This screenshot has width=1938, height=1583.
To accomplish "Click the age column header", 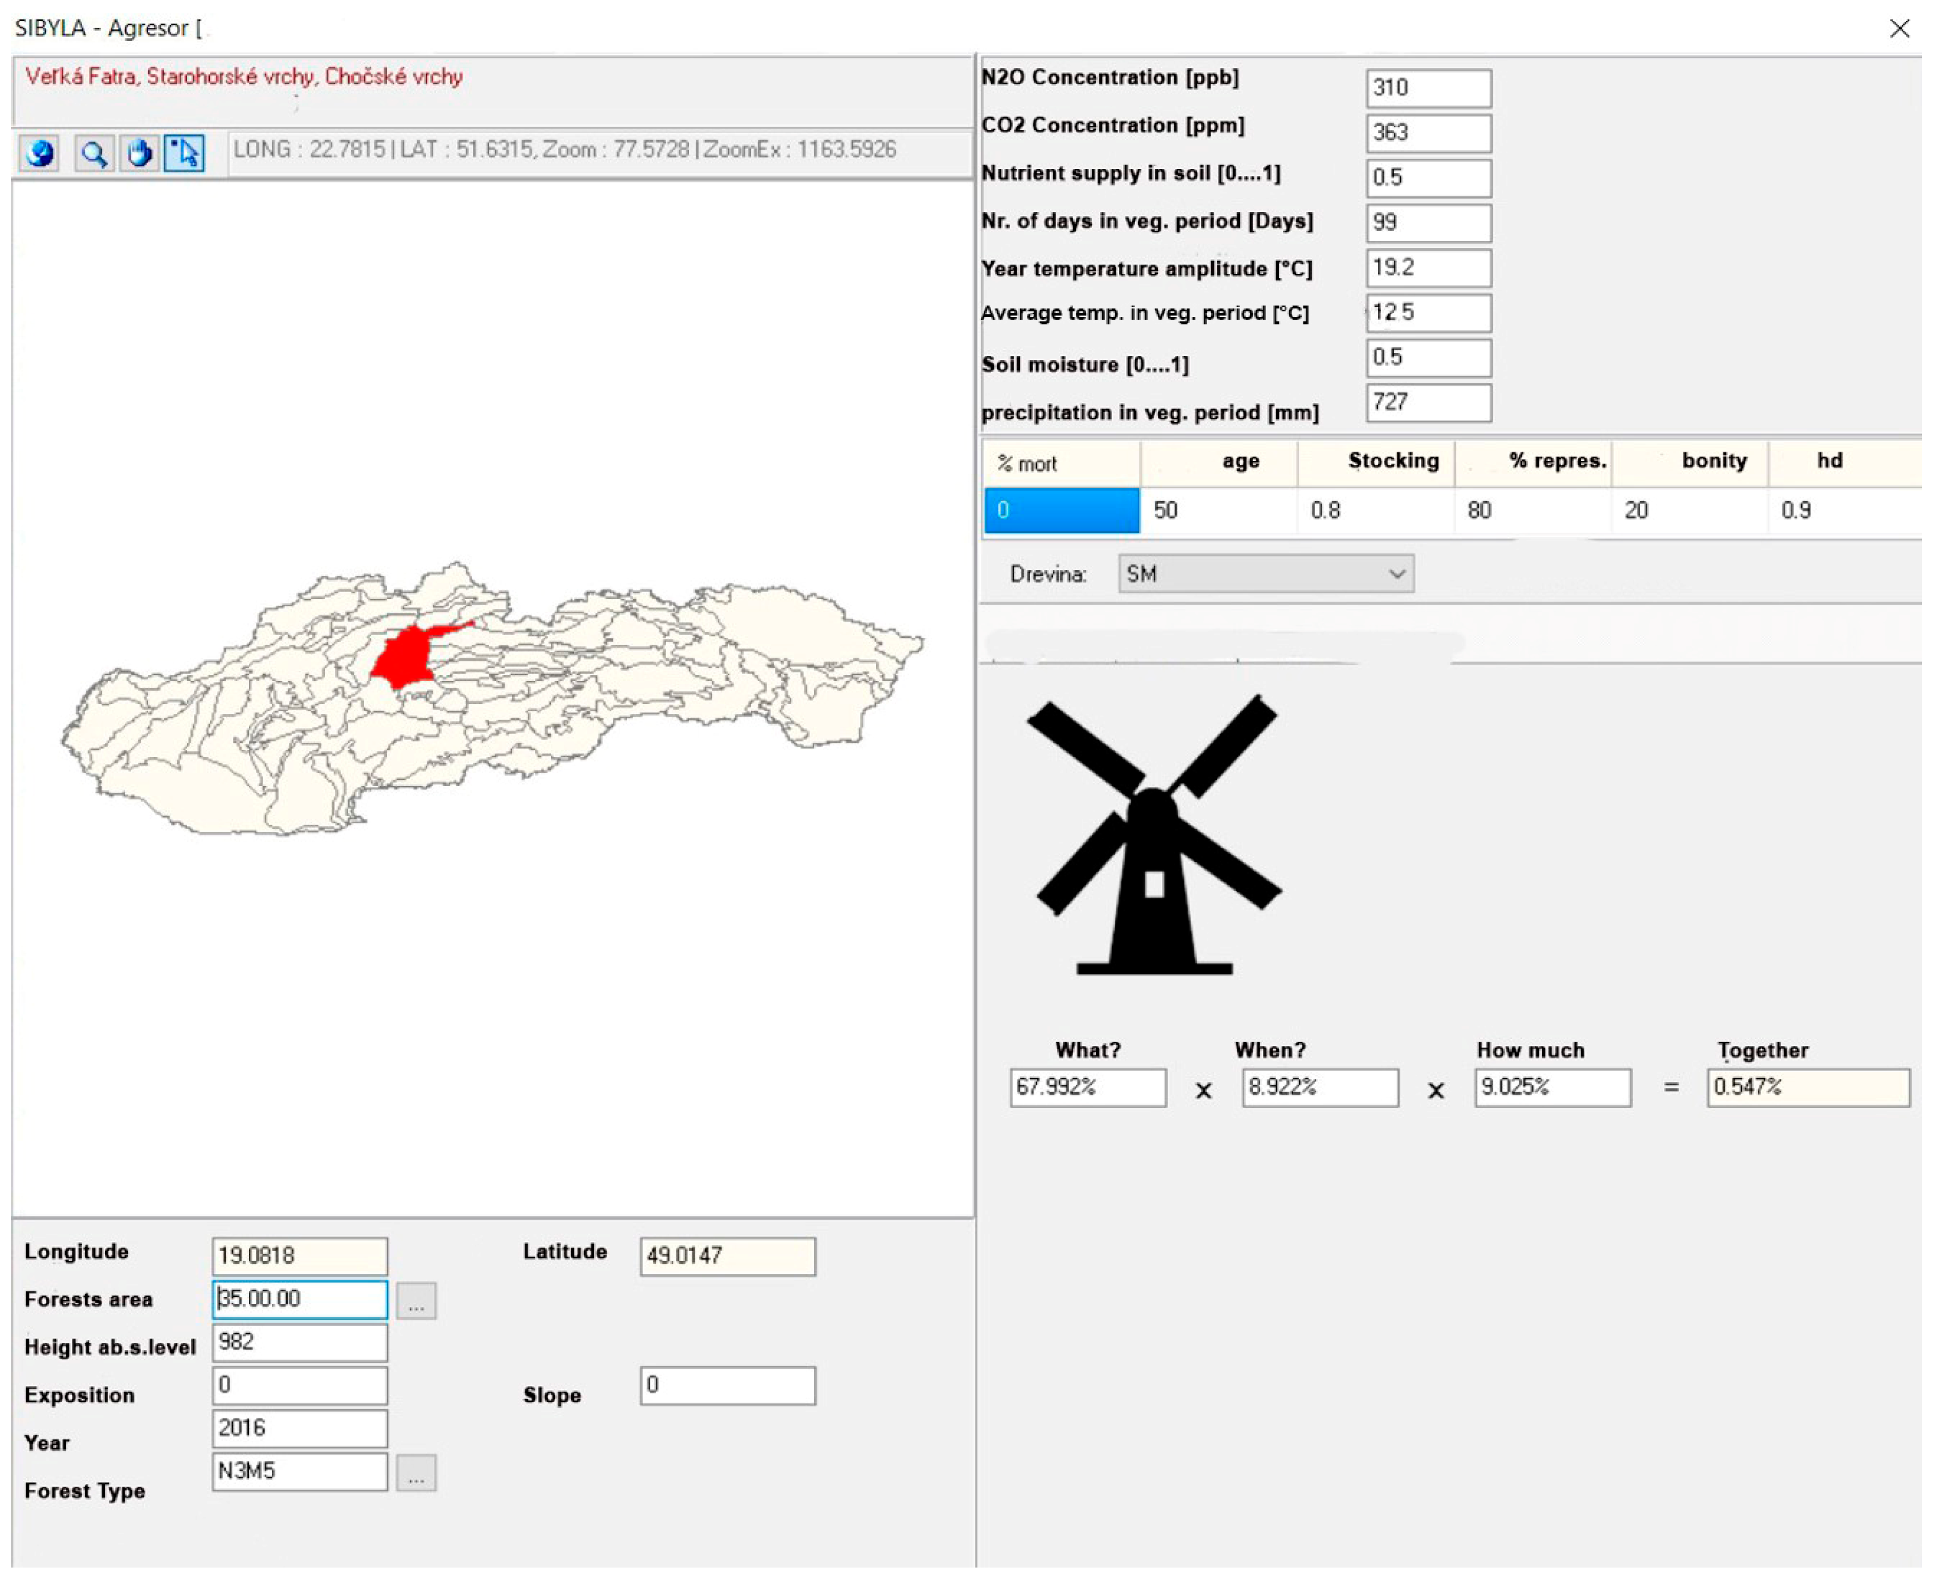I will pyautogui.click(x=1240, y=462).
